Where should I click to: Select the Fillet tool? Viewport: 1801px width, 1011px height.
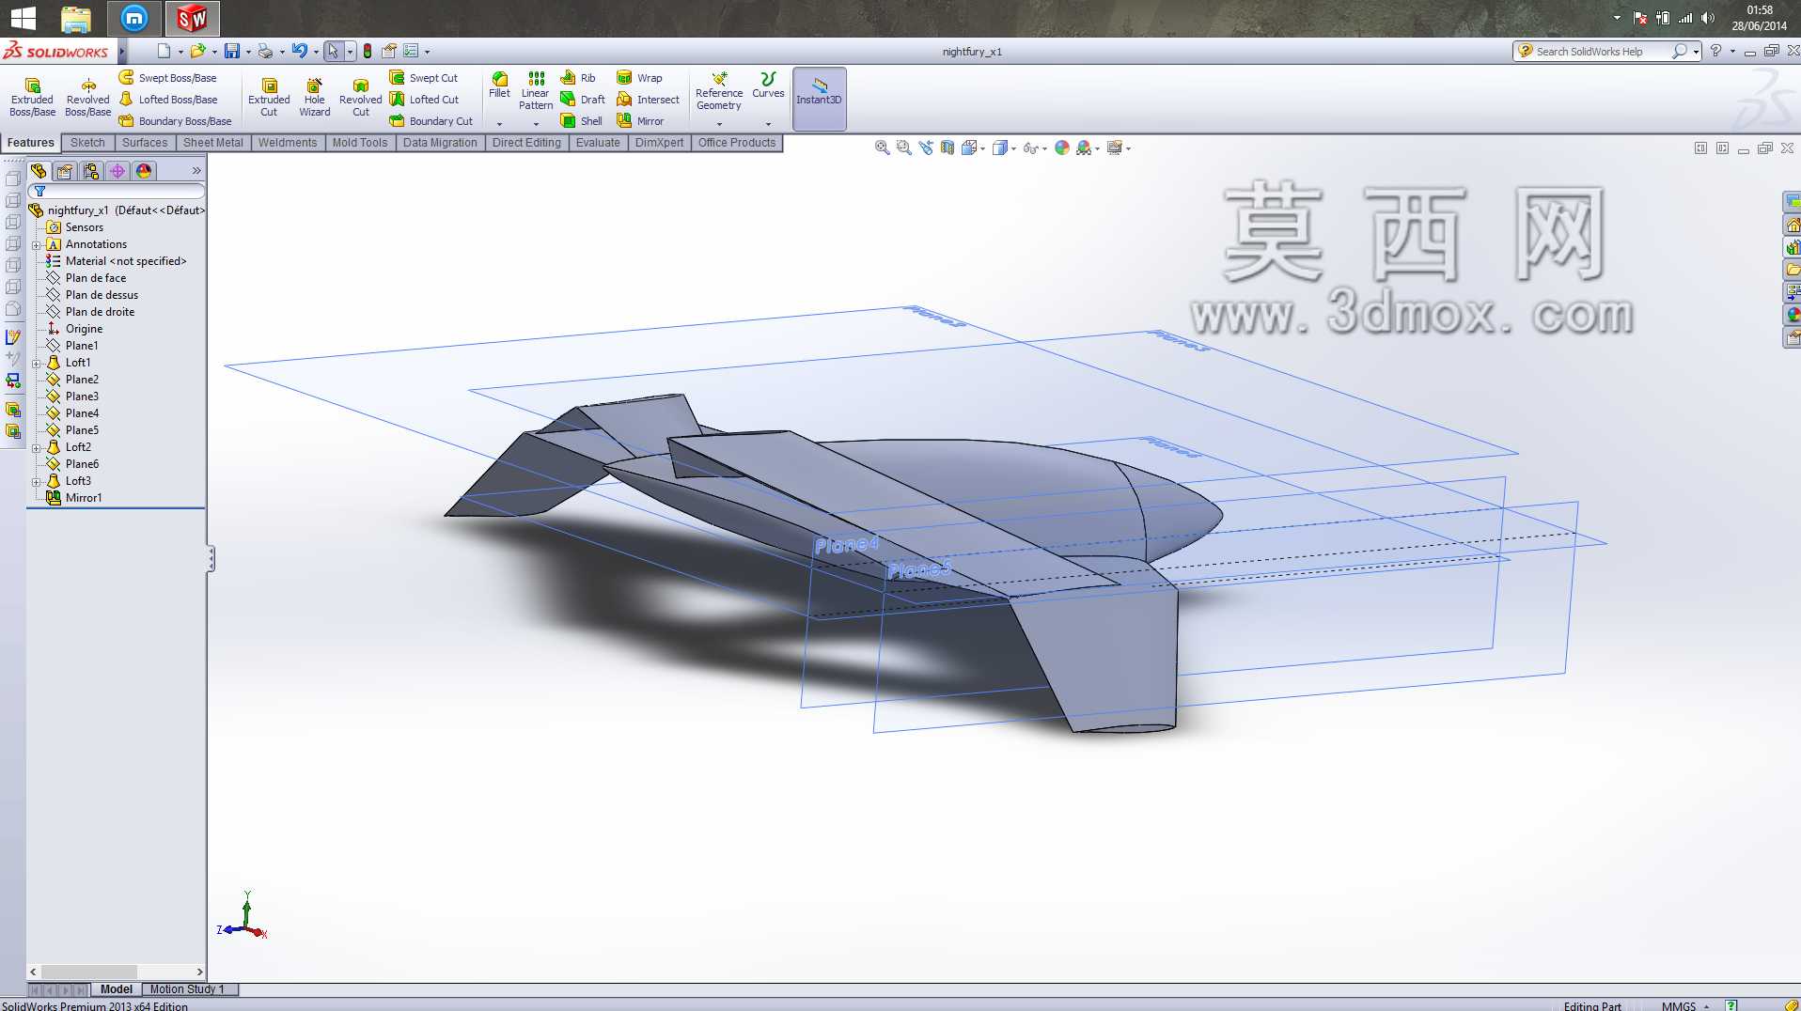pos(499,85)
